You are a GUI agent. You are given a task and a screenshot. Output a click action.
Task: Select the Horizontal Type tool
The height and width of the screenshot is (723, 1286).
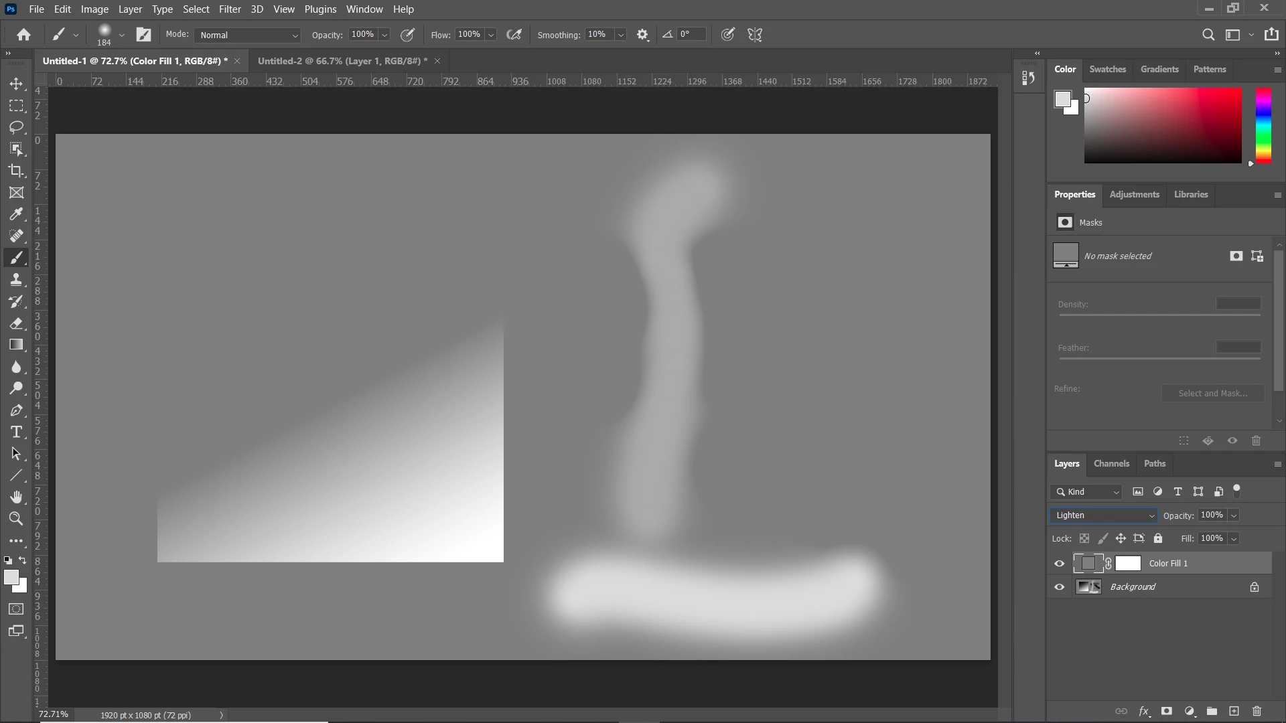point(16,432)
